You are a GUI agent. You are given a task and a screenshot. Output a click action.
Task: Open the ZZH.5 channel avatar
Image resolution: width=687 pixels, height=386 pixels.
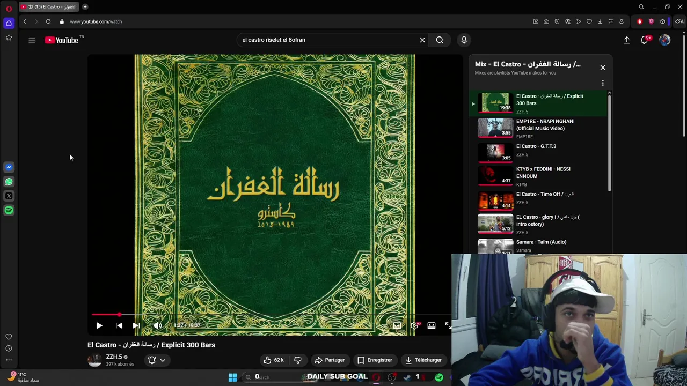tap(94, 360)
